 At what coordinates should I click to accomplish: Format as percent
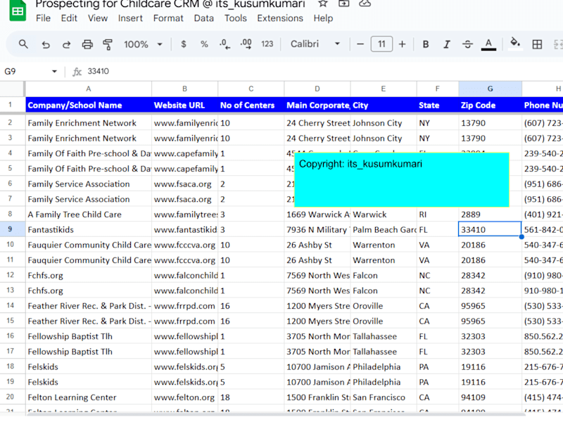(x=204, y=44)
